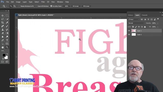Screen dimensions: 163x92
Task: Toggle layer filtering on or off
Action: tap(158, 19)
